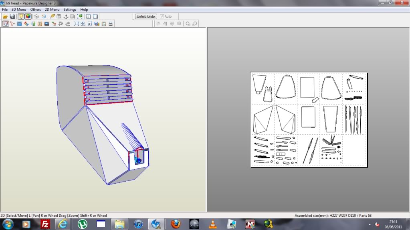Screen dimensions: 410x230
Task: Click the printer icon in toolbar
Action: click(x=111, y=24)
